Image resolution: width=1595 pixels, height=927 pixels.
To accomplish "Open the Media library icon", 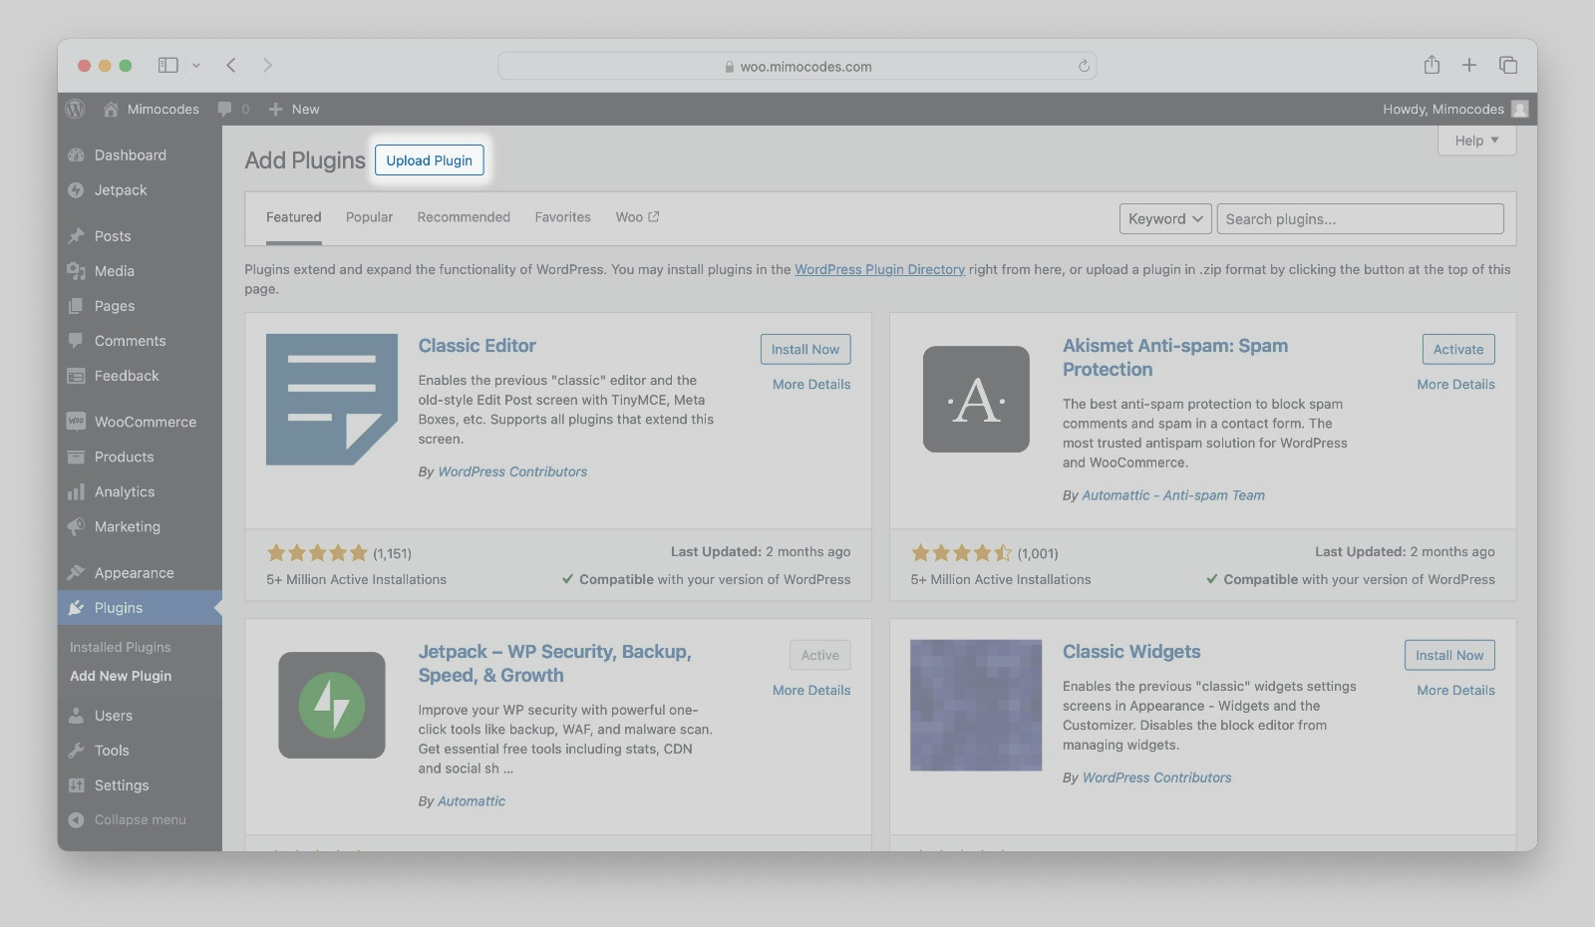I will click(x=78, y=270).
